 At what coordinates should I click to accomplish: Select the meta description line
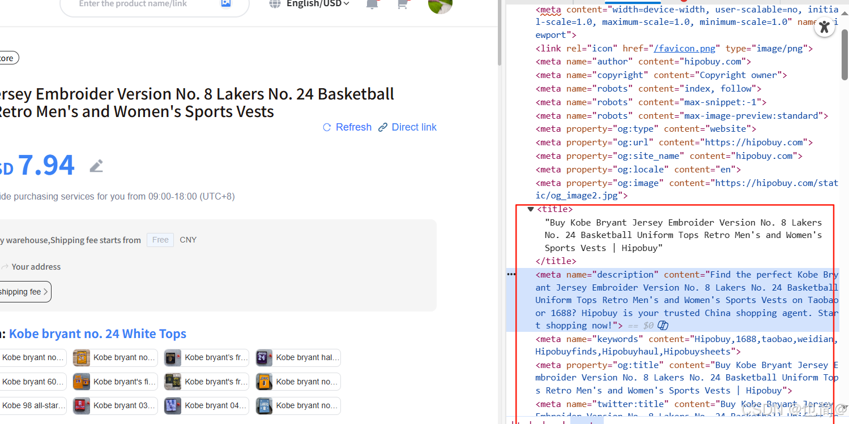(x=687, y=300)
